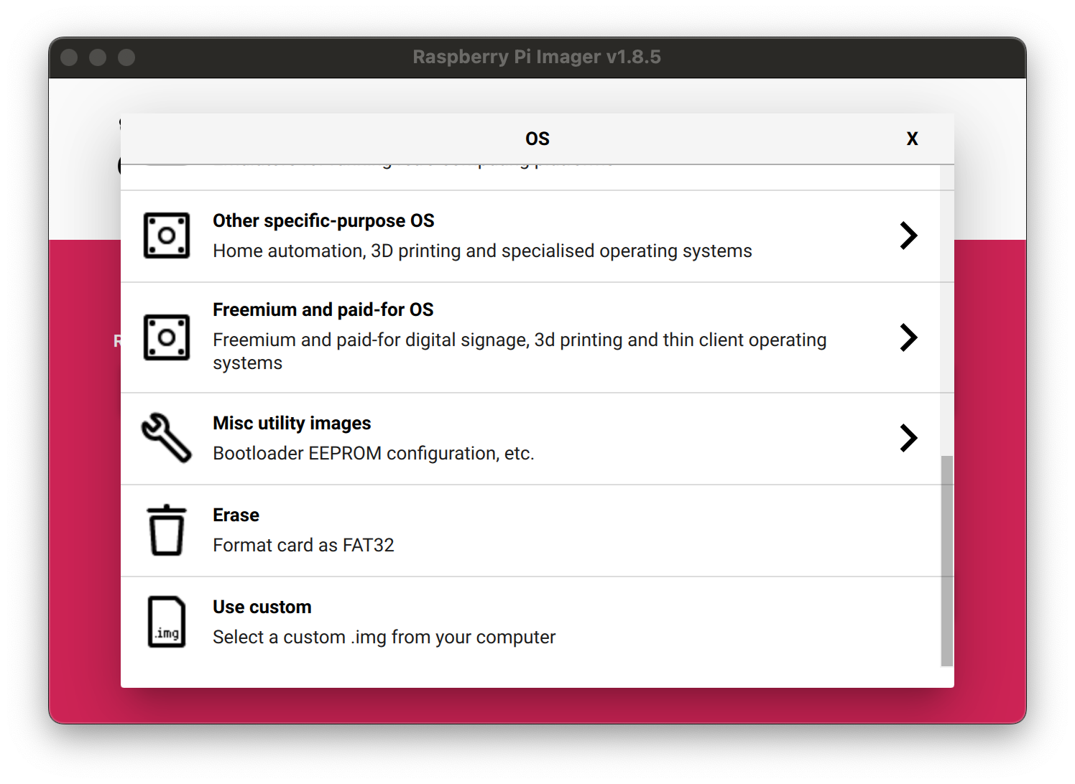Click the zoom window button
Screen dimensions: 1075x784
pos(126,57)
